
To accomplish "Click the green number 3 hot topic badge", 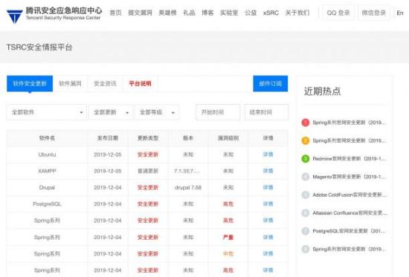I will [306, 159].
